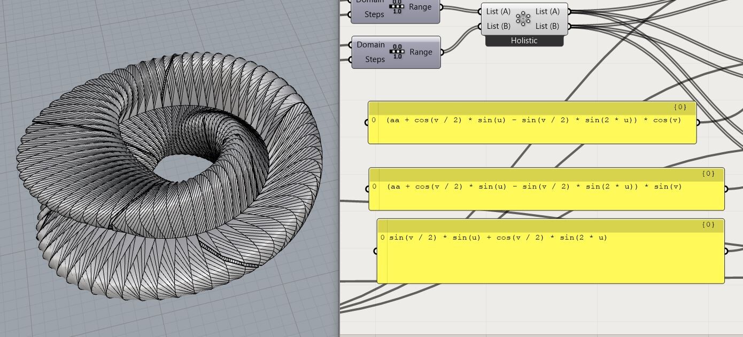Click the {0} tag on the bottom formula panel
This screenshot has height=337, width=743.
click(x=708, y=224)
